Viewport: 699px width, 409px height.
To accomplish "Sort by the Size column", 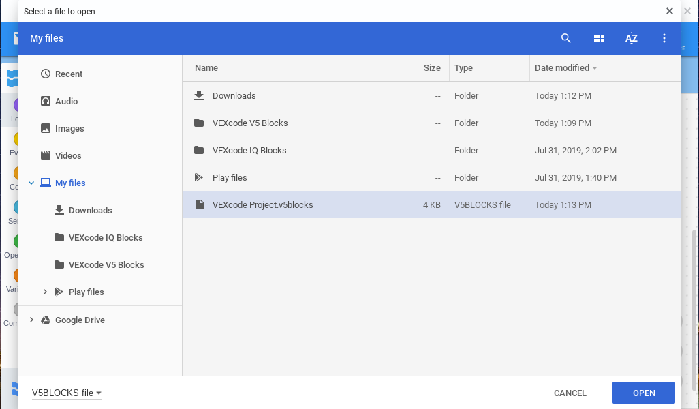I will (431, 67).
